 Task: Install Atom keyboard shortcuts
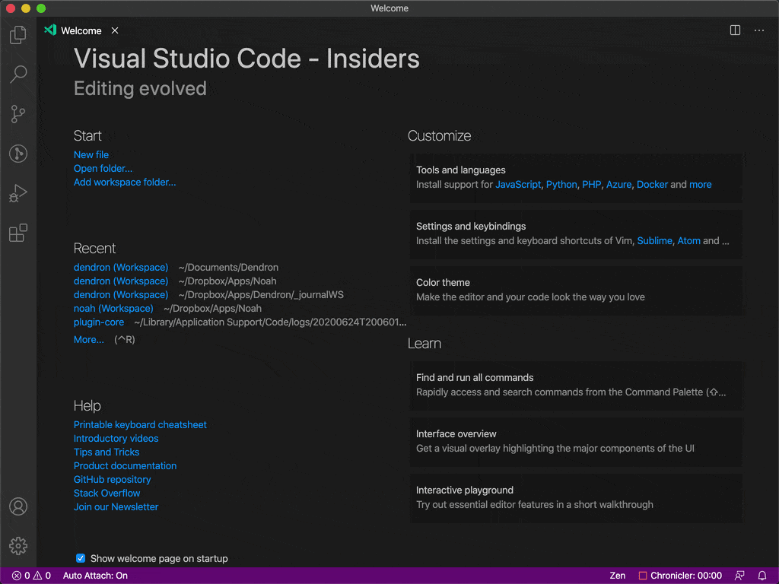click(x=688, y=240)
